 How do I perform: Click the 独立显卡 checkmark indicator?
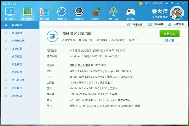tap(68, 40)
